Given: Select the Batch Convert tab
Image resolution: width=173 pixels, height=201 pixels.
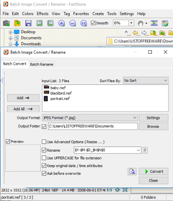Looking at the screenshot, I should click(x=15, y=64).
